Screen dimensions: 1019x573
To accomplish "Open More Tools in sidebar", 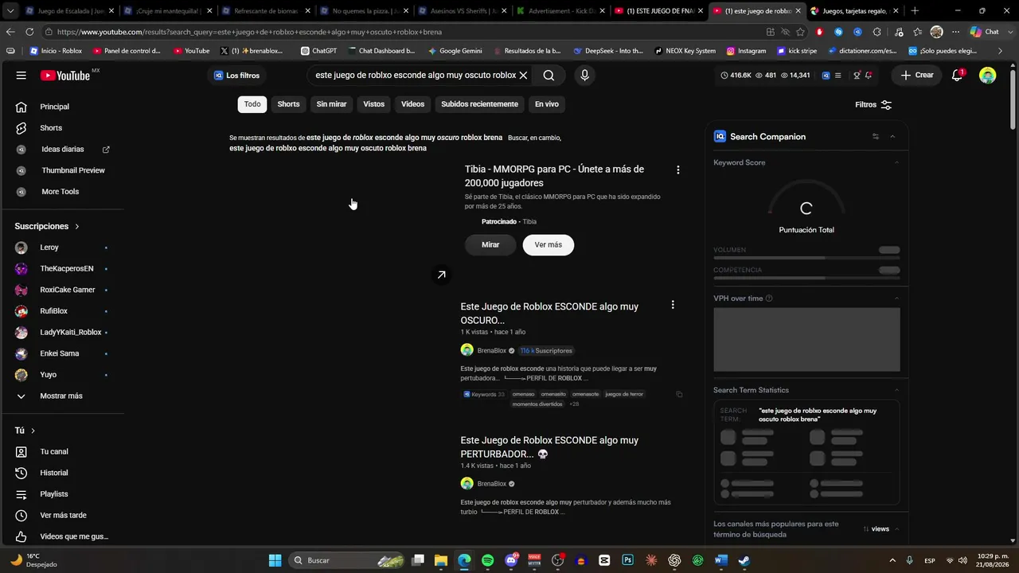I will coord(62,192).
